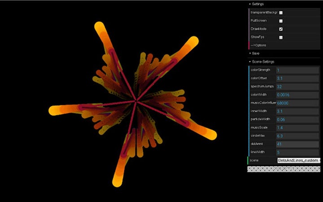Open the scene dropdown DotsAndLines_custom
Image resolution: width=323 pixels, height=202 pixels.
tap(298, 160)
